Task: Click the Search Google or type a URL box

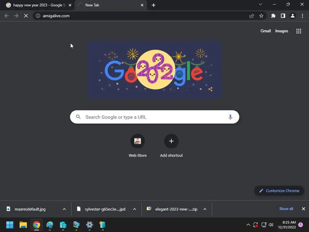Action: pos(155,117)
